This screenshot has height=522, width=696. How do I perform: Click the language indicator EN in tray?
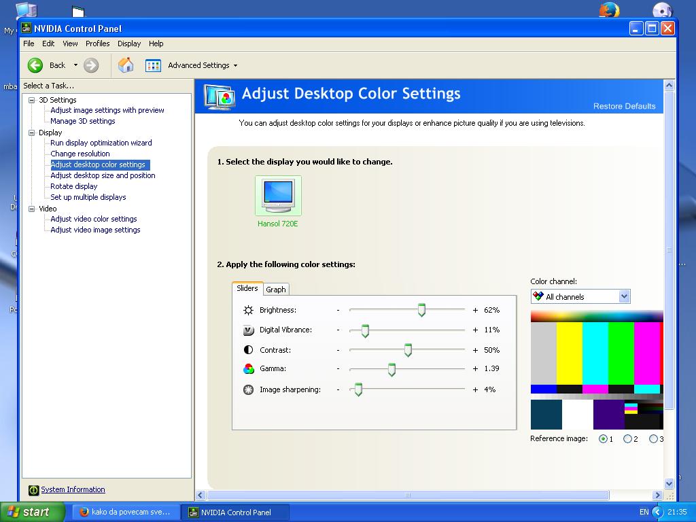point(644,512)
